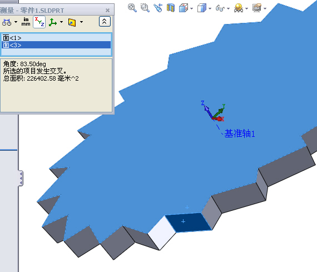Viewport: 317px width, 272px height.
Task: Click the Hide/Show Items glasses icon
Action: point(220,8)
